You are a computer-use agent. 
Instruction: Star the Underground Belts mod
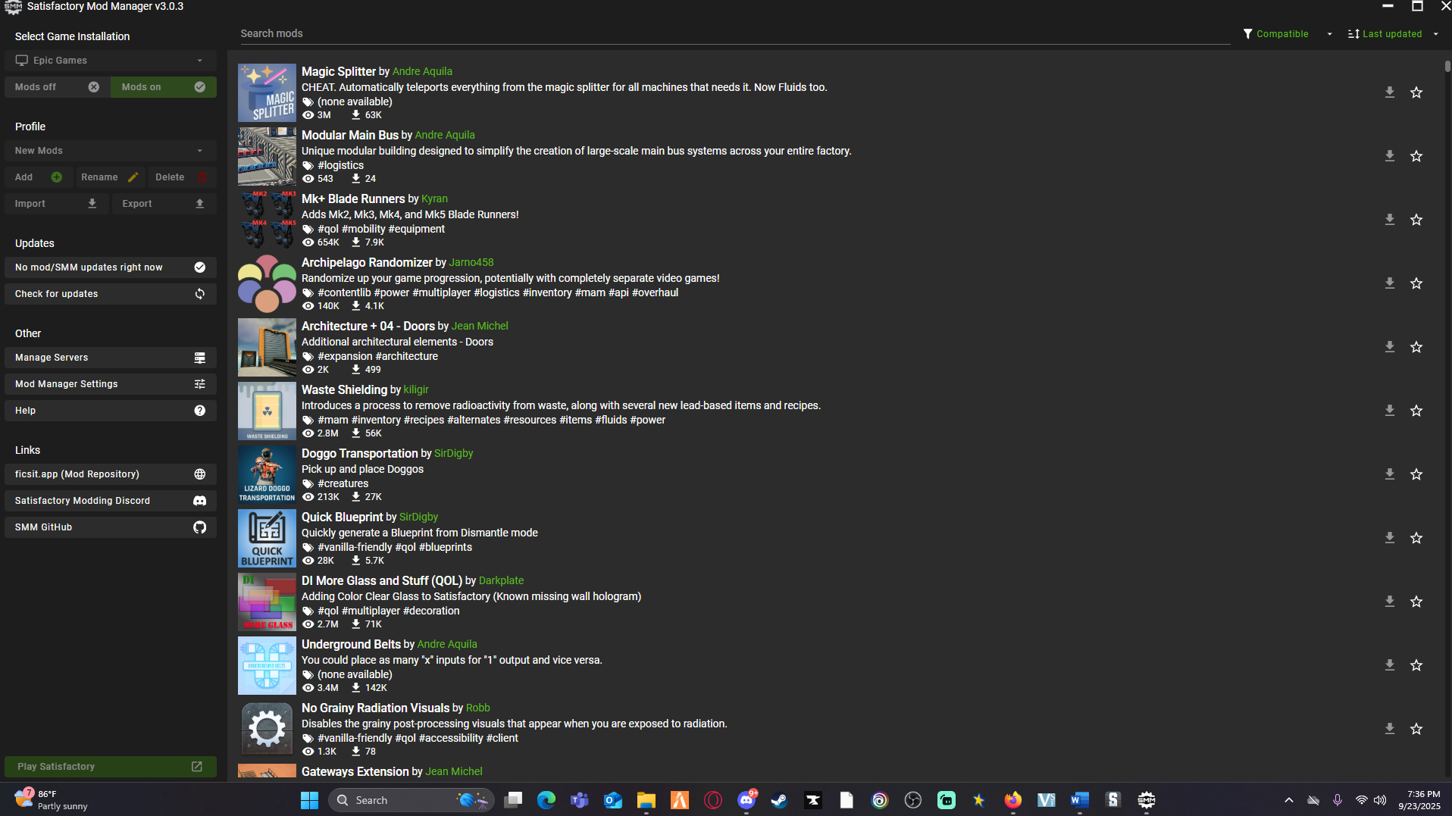1416,665
